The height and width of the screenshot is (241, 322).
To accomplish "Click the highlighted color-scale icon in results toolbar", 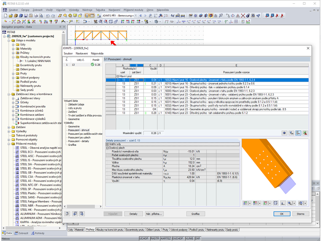I will 298,133.
